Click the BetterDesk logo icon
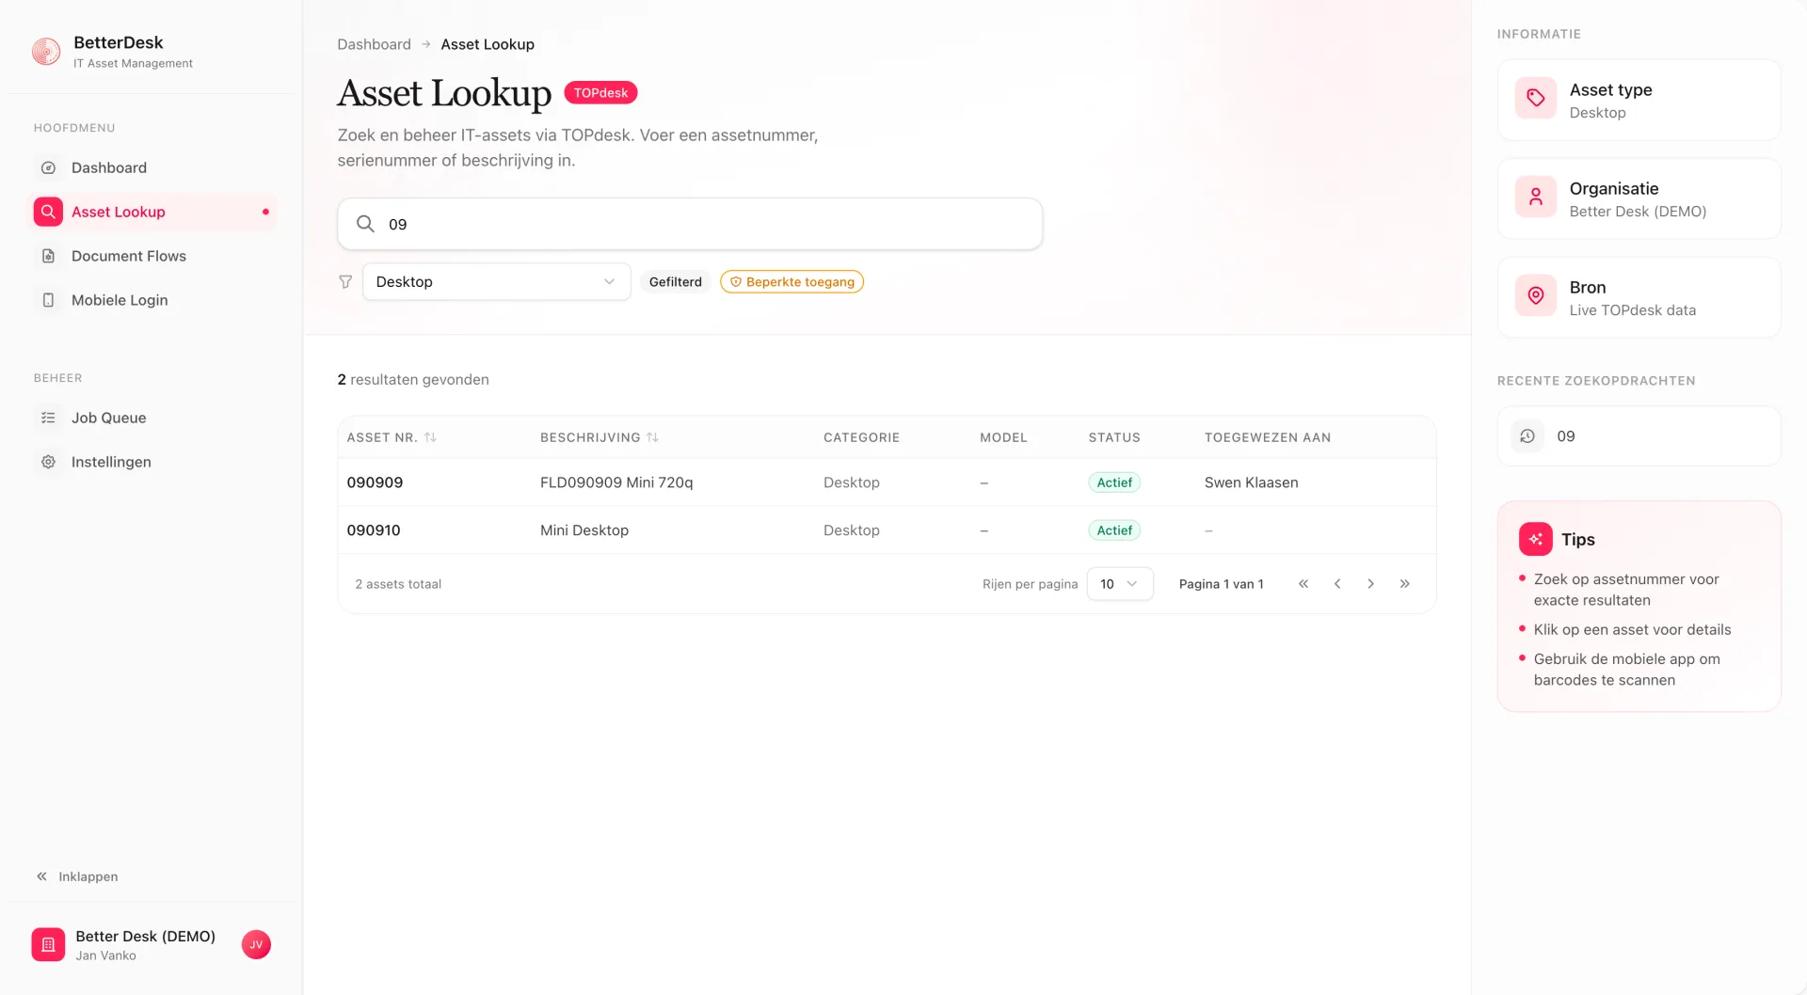The width and height of the screenshot is (1807, 995). (x=45, y=51)
